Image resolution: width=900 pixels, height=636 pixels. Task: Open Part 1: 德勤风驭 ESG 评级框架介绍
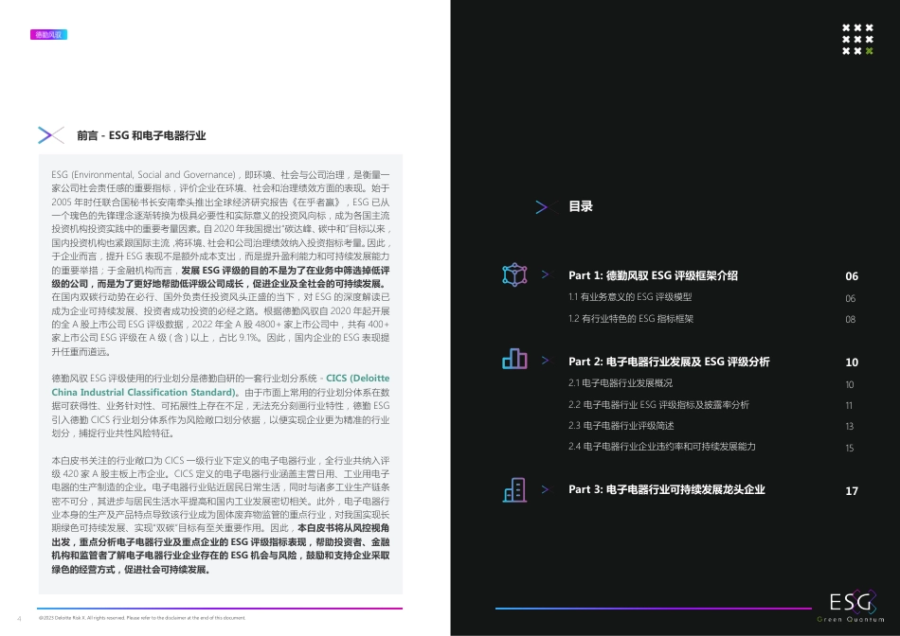(x=653, y=275)
